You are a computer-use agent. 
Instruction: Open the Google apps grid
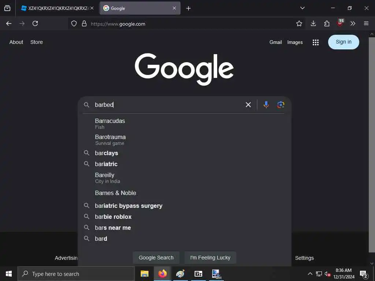(x=315, y=42)
